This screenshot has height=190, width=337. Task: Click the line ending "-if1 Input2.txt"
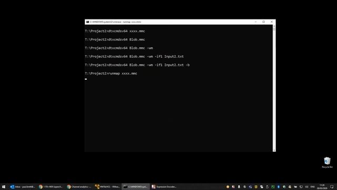tap(134, 56)
